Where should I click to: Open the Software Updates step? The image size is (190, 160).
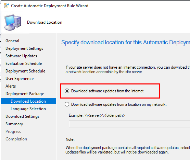pyautogui.click(x=21, y=56)
